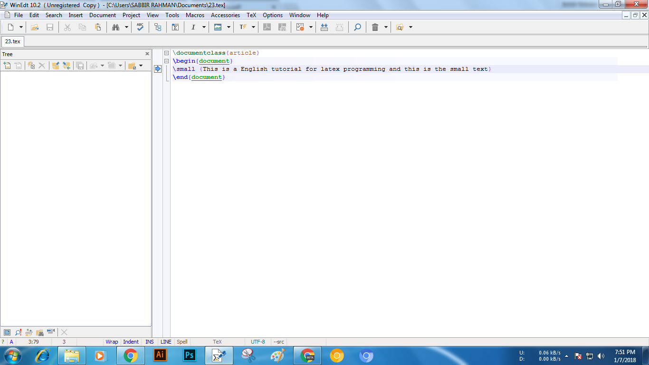Click the UTF-8 encoding status entry
This screenshot has width=649, height=365.
pyautogui.click(x=258, y=342)
